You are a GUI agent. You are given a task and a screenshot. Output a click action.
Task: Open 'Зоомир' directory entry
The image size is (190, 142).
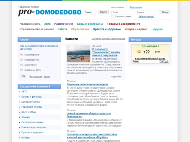25,117
